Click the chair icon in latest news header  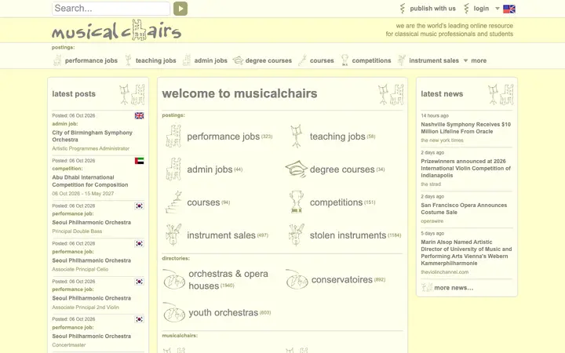pos(507,94)
